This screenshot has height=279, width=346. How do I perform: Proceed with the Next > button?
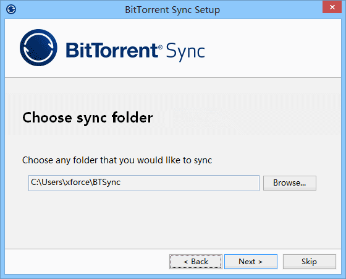click(251, 262)
